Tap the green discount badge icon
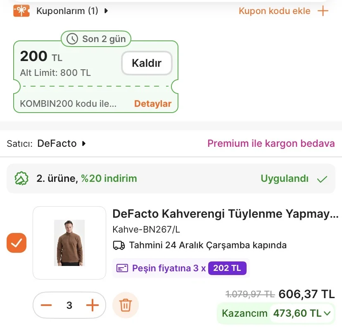Screen dimensions: 342x334 click(21, 179)
